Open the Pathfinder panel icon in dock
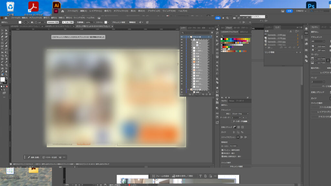 (217, 82)
